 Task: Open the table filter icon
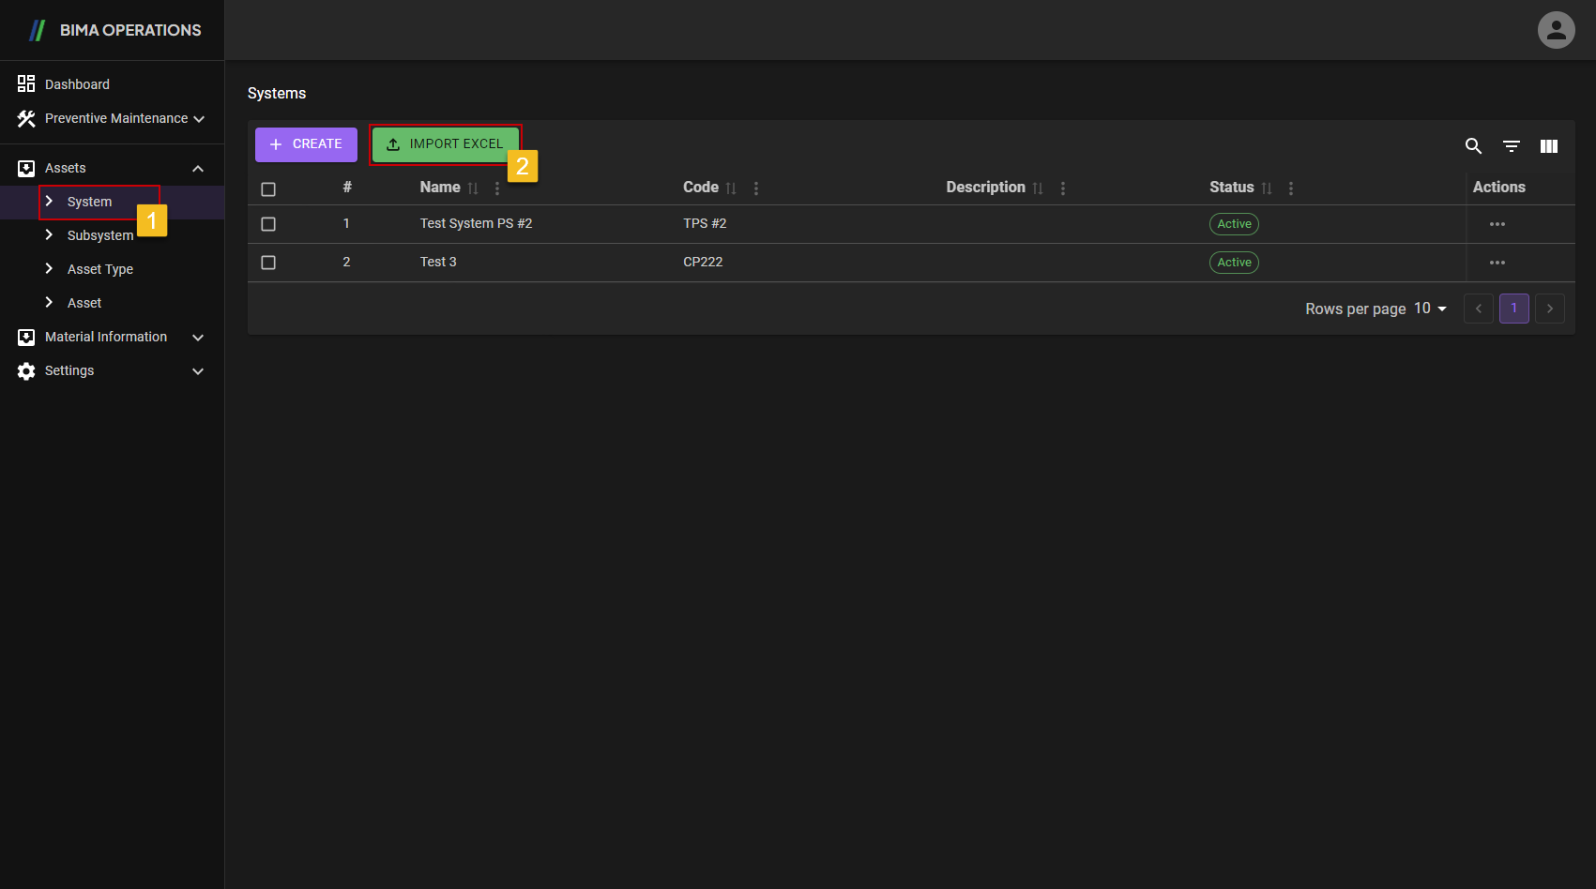pyautogui.click(x=1512, y=146)
